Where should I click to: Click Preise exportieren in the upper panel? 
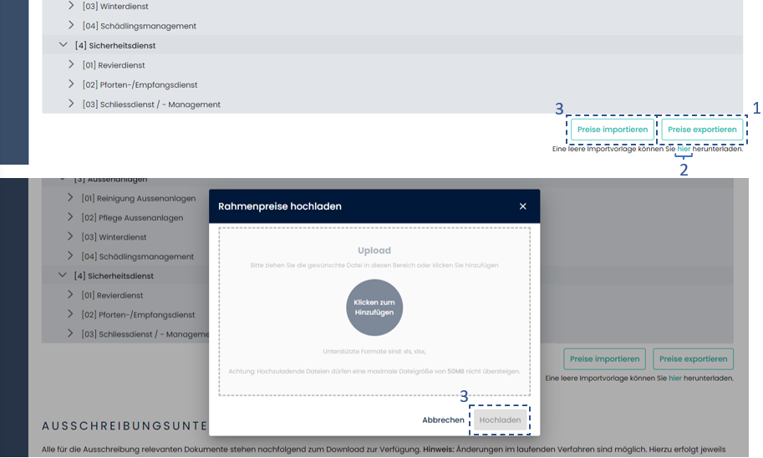click(702, 130)
